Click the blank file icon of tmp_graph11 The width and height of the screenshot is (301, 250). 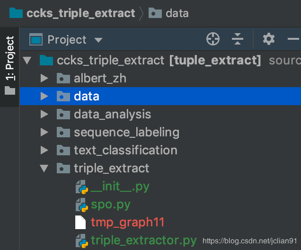coord(80,223)
